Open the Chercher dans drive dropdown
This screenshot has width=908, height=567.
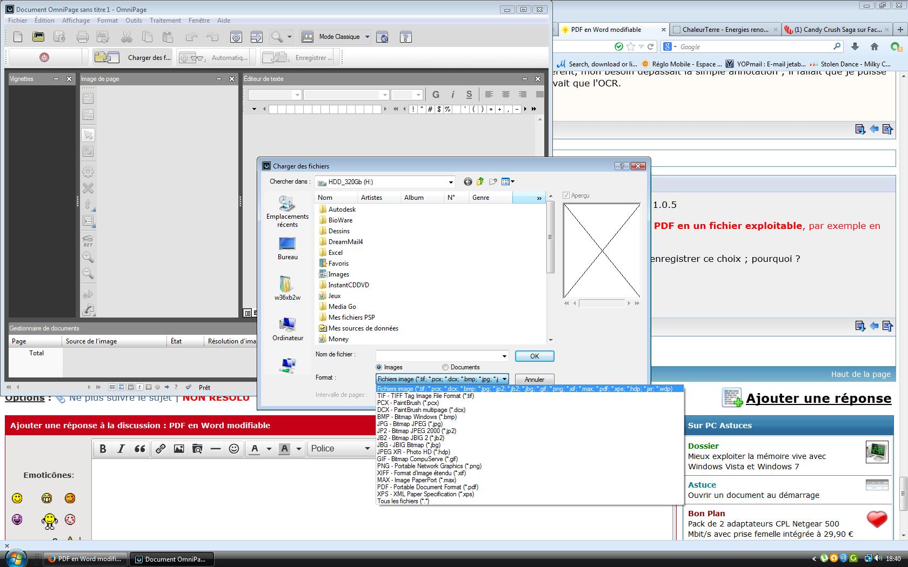point(451,182)
